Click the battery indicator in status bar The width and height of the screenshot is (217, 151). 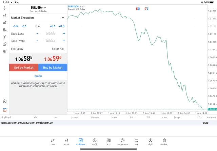coord(212,2)
